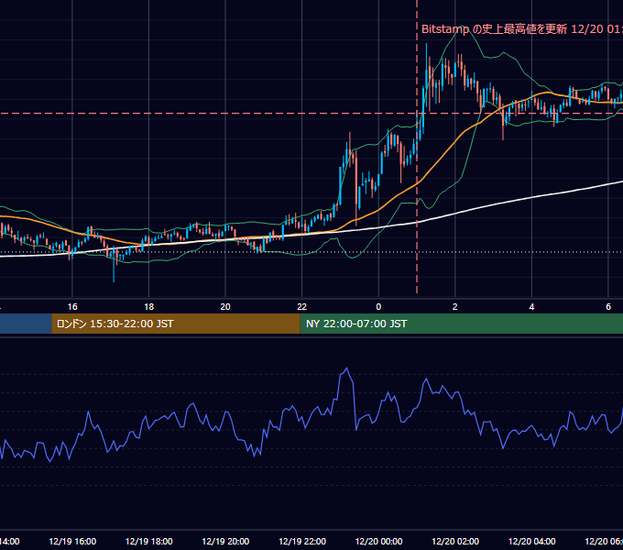Select the London 15:30-22:00 JST session bar
This screenshot has width=623, height=550.
[x=176, y=324]
